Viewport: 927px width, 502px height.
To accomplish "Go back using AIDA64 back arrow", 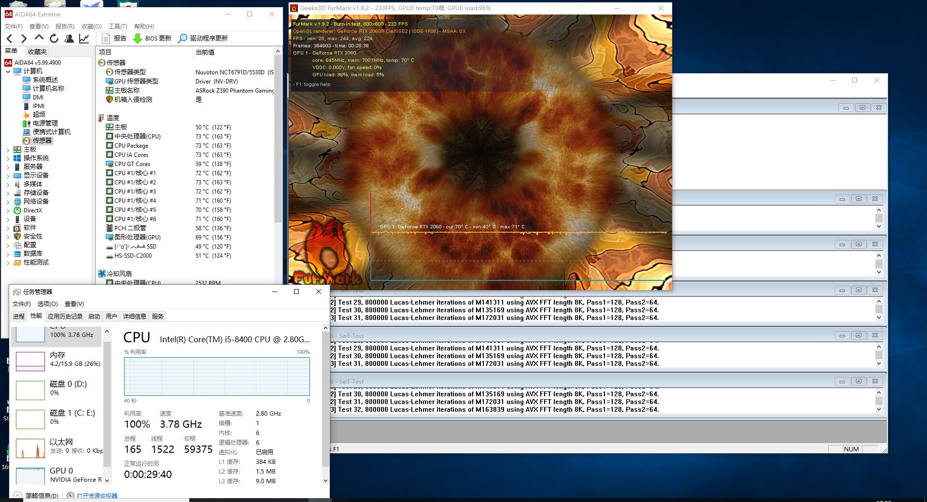I will click(10, 38).
